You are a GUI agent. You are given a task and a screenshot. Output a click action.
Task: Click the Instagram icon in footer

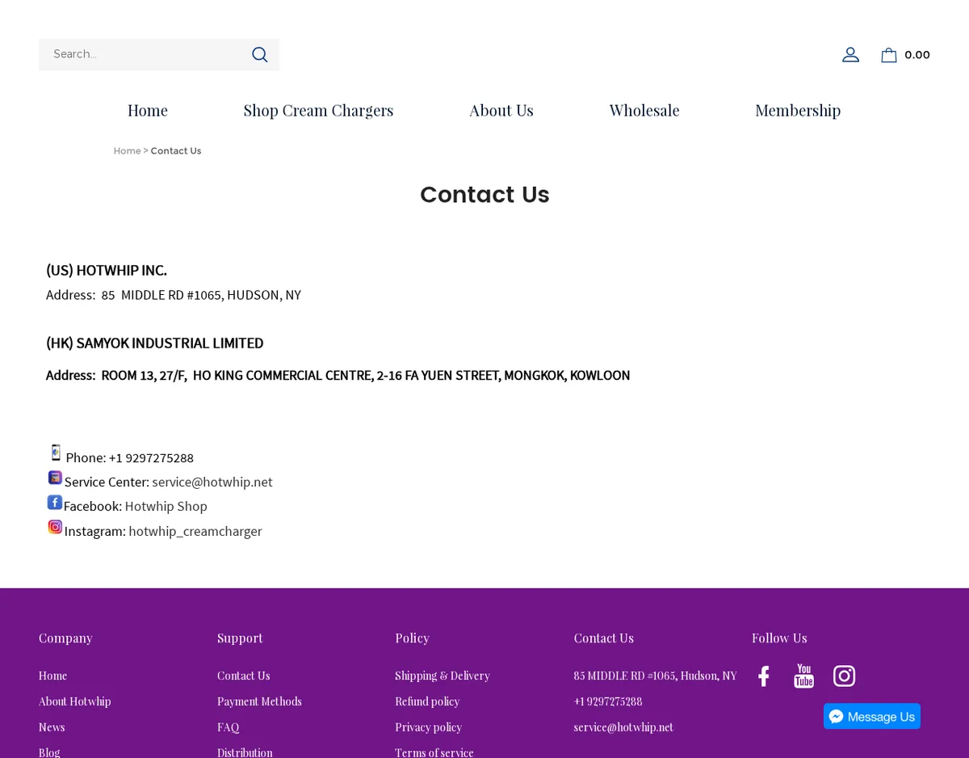(844, 676)
